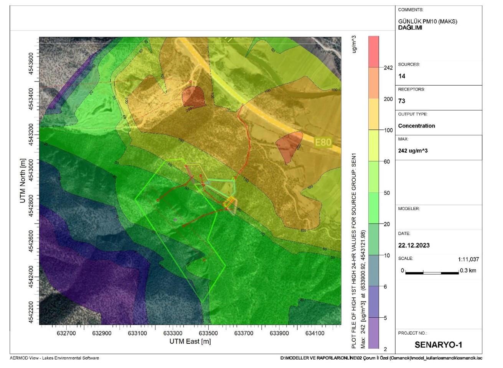Select the yellow 100 band on the legend

point(374,114)
